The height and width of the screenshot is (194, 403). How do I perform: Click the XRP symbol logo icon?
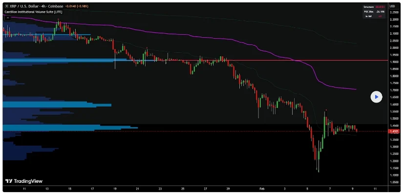click(x=7, y=6)
